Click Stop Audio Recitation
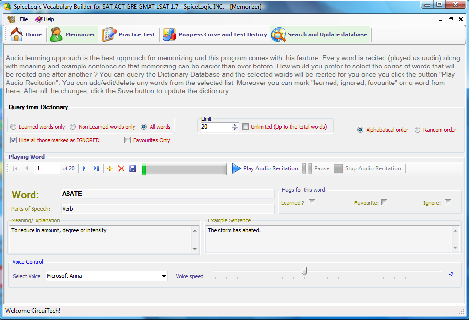Image resolution: width=469 pixels, height=320 pixels. [368, 168]
